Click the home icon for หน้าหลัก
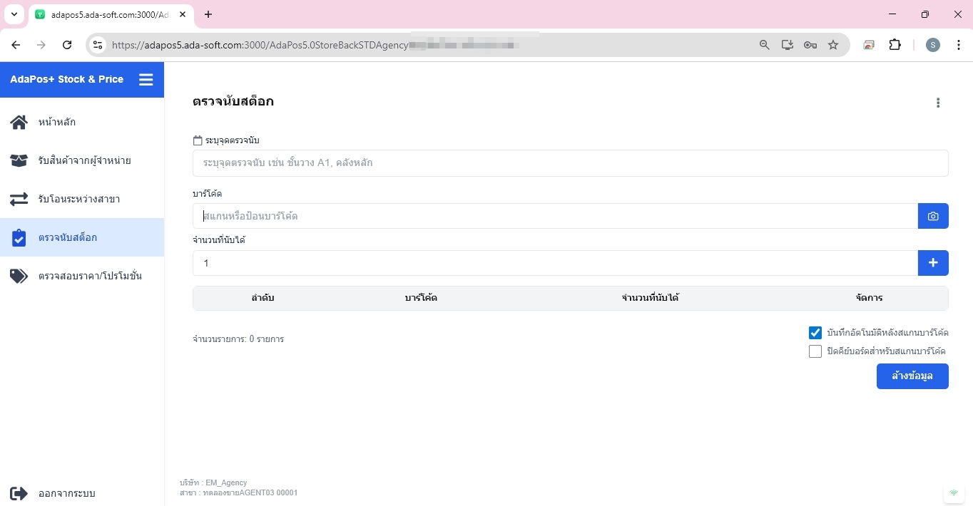Viewport: 973px width, 506px height. tap(19, 122)
